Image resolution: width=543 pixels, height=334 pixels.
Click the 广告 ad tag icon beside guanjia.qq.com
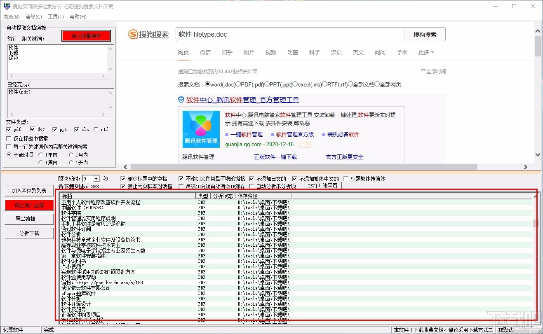[305, 145]
